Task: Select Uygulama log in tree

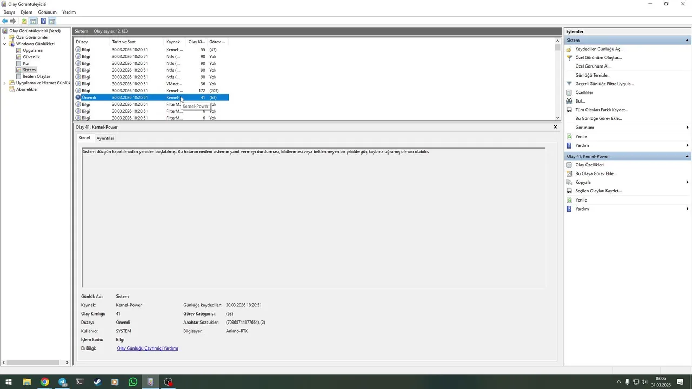Action: point(32,50)
